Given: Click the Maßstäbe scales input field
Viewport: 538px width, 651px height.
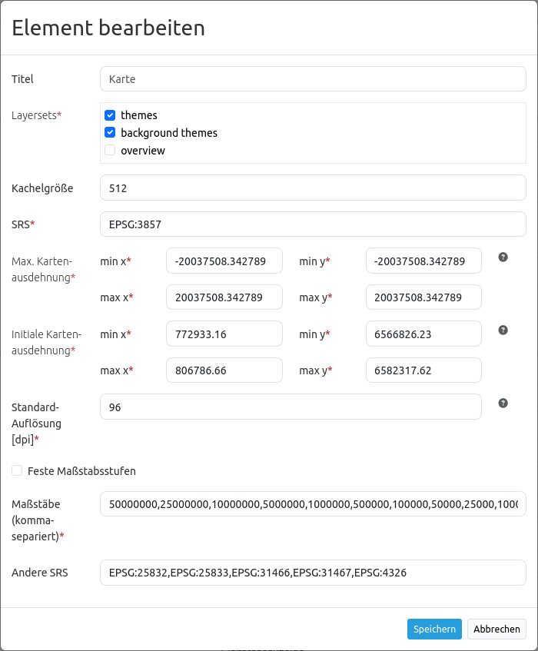Looking at the screenshot, I should [313, 504].
